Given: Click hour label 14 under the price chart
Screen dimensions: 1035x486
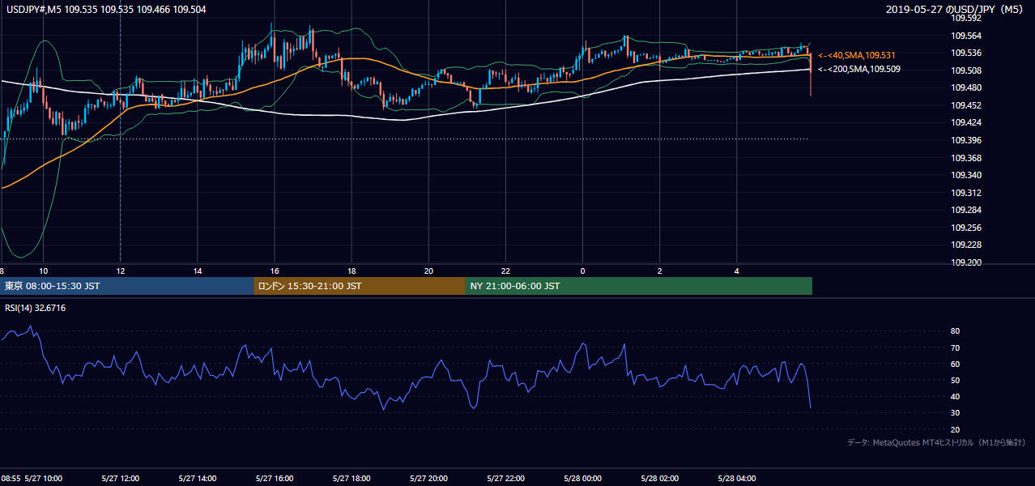Looking at the screenshot, I should click(198, 271).
